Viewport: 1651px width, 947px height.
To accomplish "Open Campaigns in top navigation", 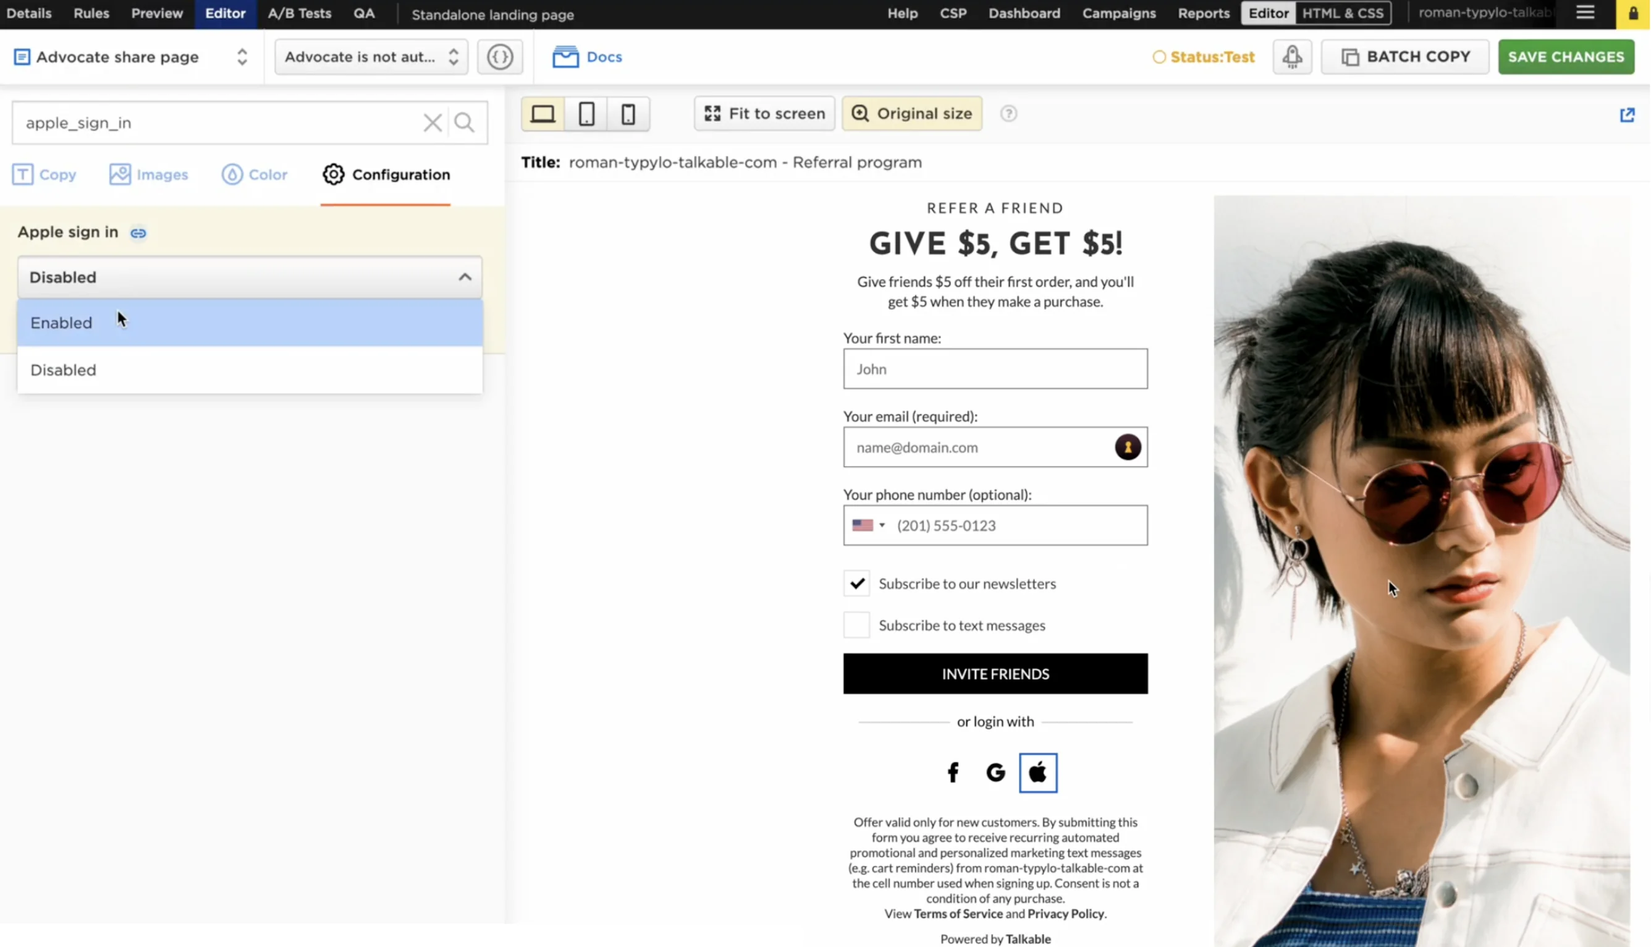I will tap(1118, 13).
